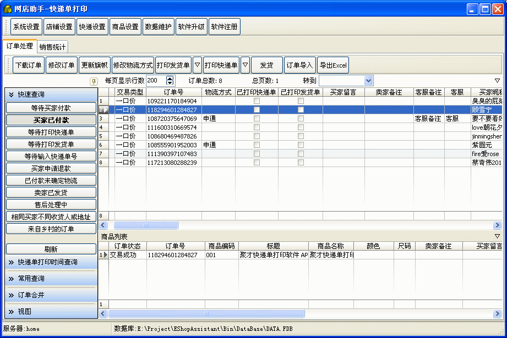
Task: Collapse the 商品列表 panel triangle
Action: [x=497, y=236]
